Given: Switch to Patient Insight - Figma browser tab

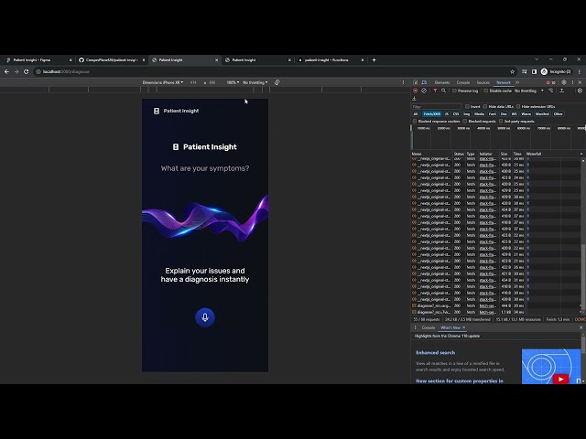Looking at the screenshot, I should [x=38, y=60].
